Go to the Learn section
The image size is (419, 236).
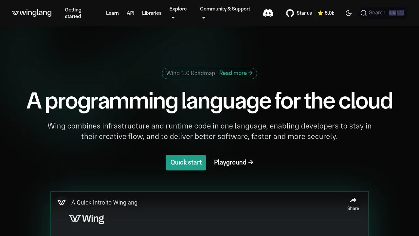(112, 13)
